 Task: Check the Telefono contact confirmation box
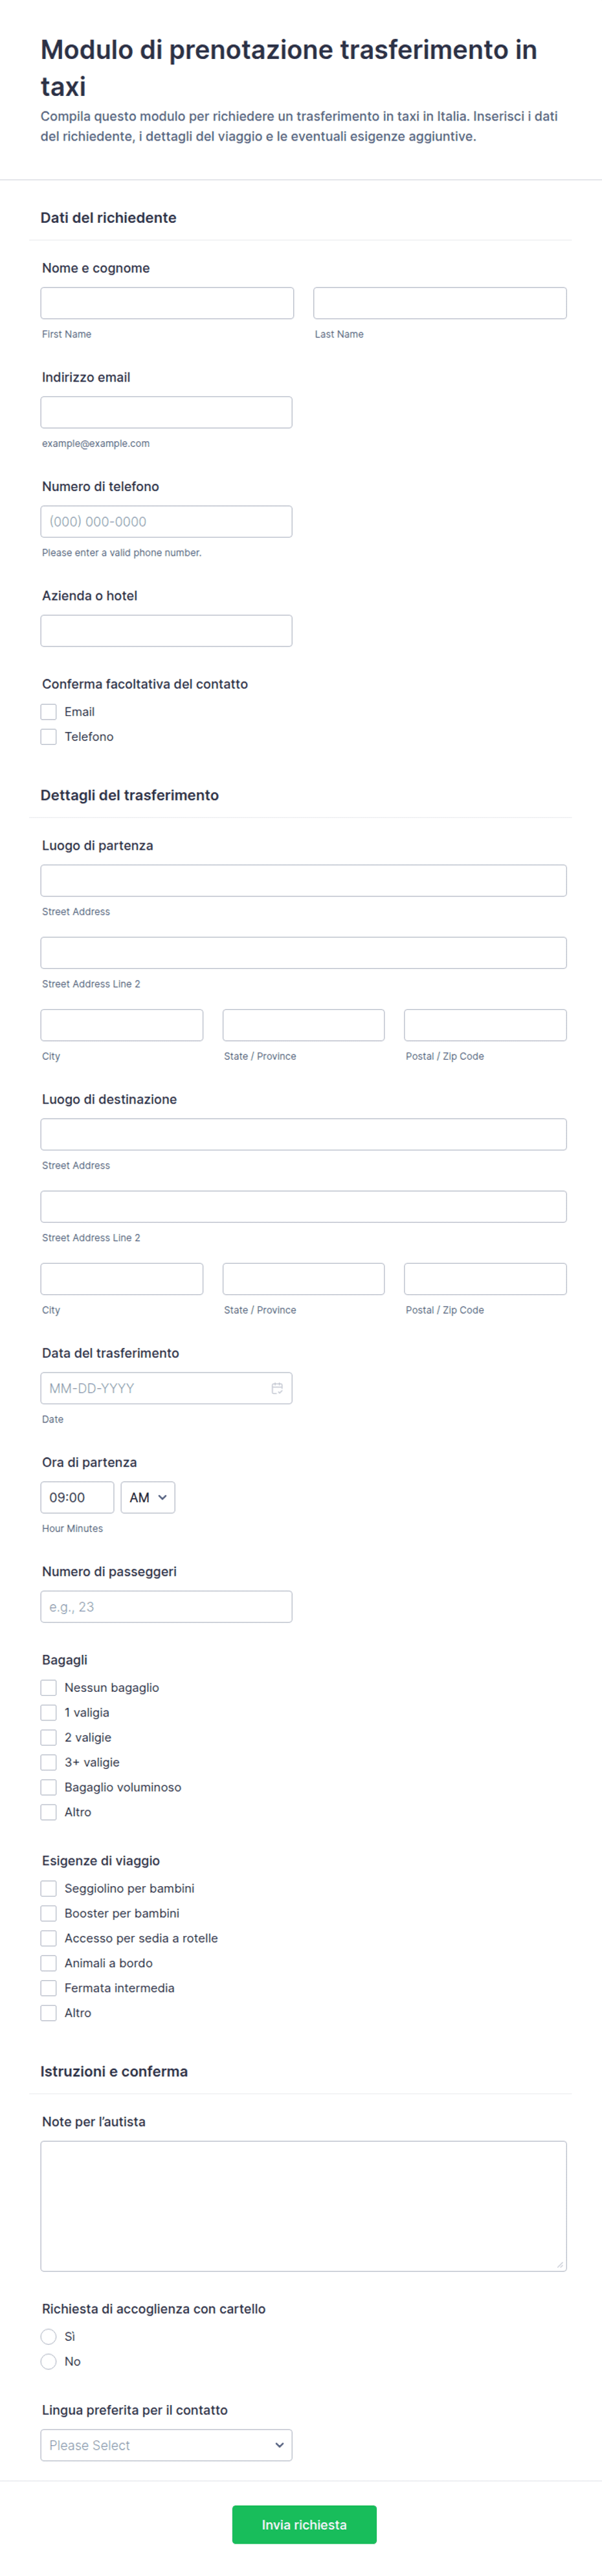(x=48, y=737)
